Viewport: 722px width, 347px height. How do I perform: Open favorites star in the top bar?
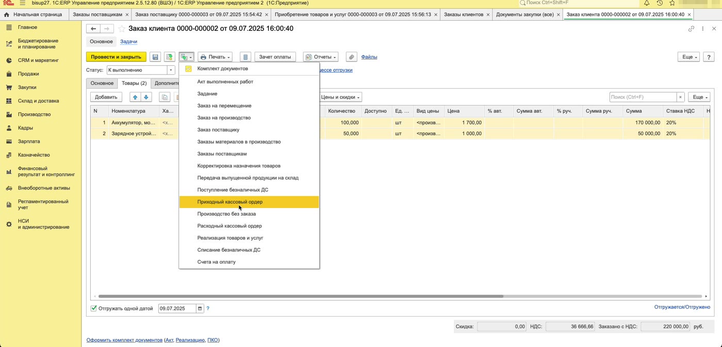coord(672,3)
